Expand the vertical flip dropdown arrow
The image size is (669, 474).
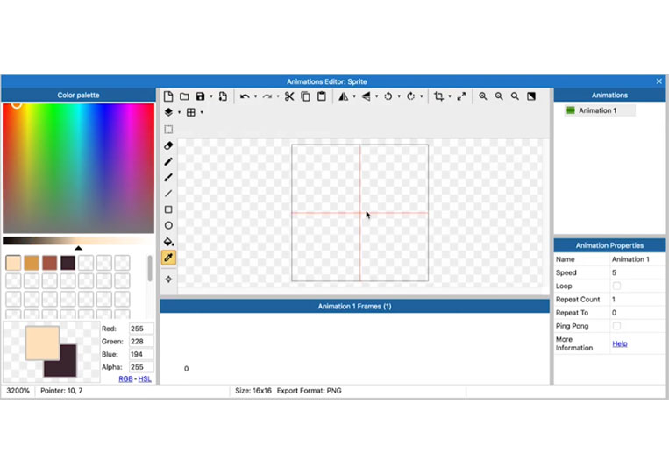coord(377,96)
